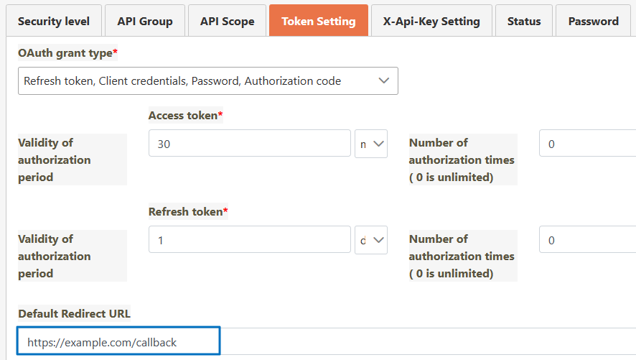636x360 pixels.
Task: Switch to the Status tab
Action: (523, 21)
